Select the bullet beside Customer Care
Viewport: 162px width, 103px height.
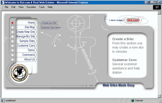(12, 46)
